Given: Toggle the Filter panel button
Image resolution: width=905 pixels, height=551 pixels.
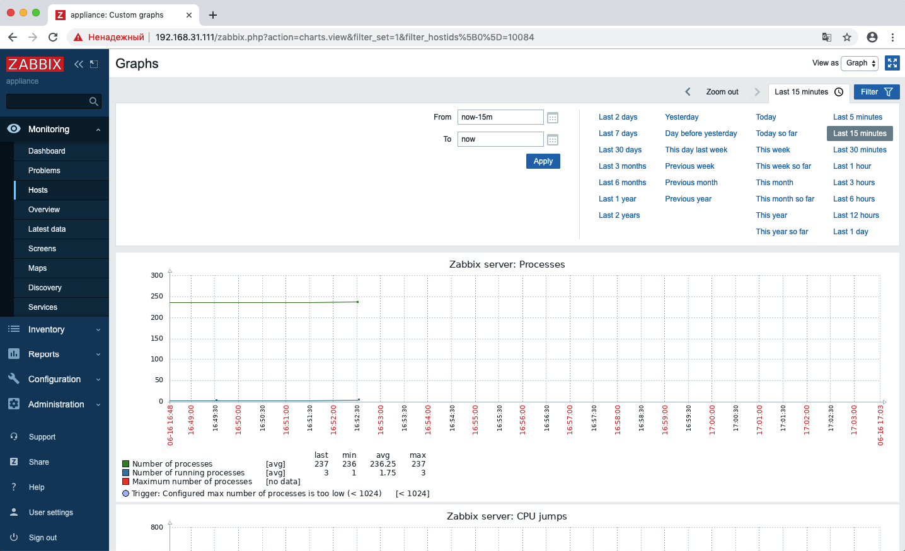Looking at the screenshot, I should [x=877, y=92].
